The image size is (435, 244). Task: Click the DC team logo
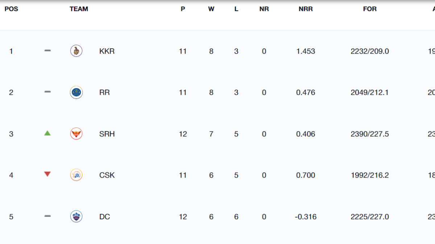click(76, 217)
